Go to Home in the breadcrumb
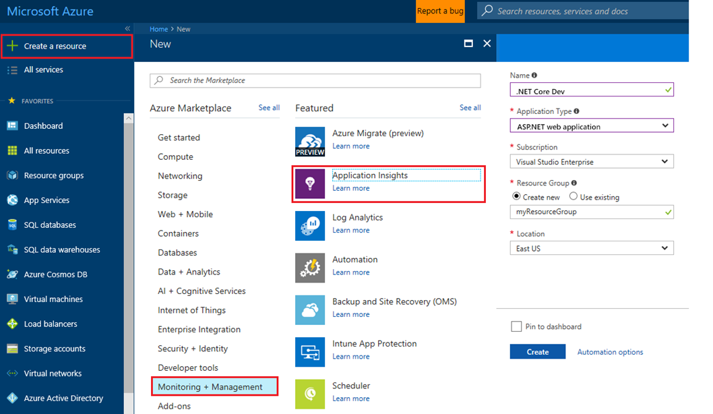Viewport: 713px width, 414px height. pos(158,29)
